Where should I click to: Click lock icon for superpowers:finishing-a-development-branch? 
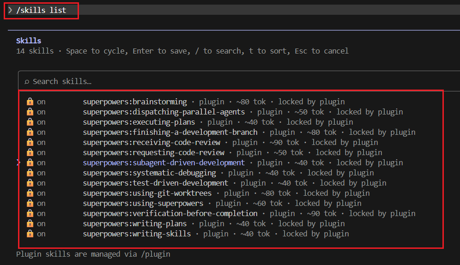30,132
